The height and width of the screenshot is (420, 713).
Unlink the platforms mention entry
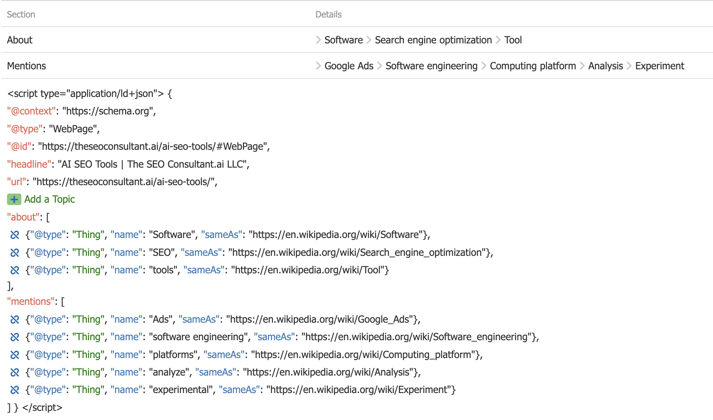(x=14, y=355)
